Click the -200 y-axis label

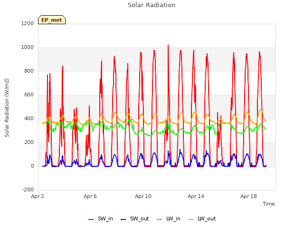[28, 190]
